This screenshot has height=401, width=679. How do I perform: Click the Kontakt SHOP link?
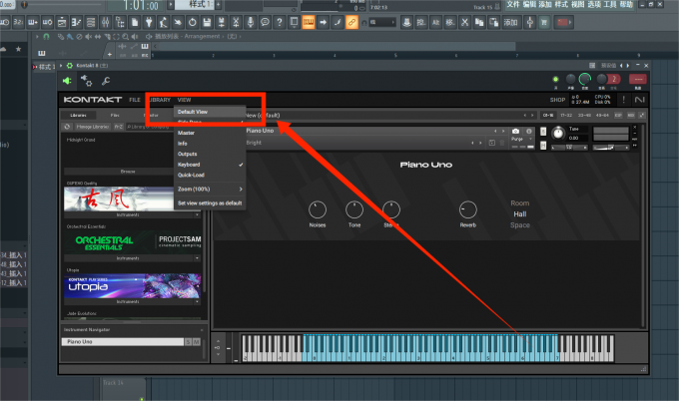557,100
